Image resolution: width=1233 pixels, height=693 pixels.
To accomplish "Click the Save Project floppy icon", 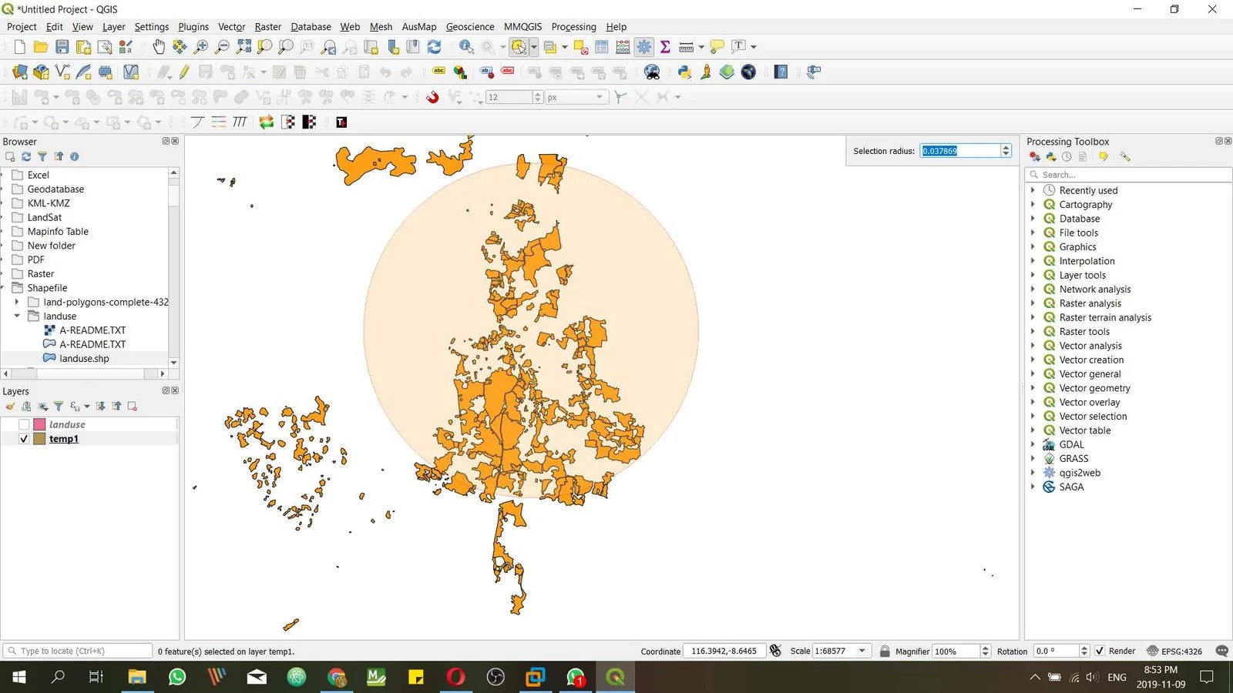I will click(62, 47).
